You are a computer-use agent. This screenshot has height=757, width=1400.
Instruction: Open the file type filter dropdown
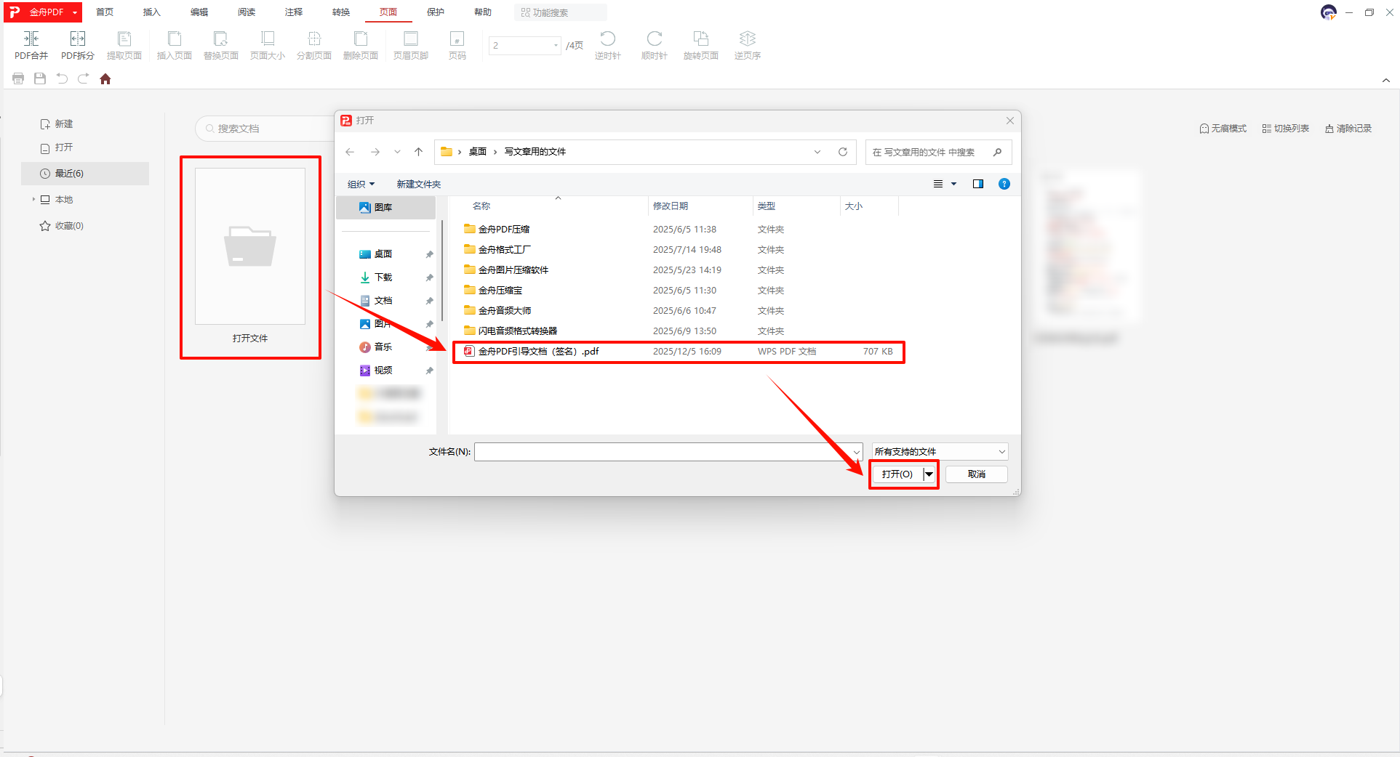click(940, 452)
